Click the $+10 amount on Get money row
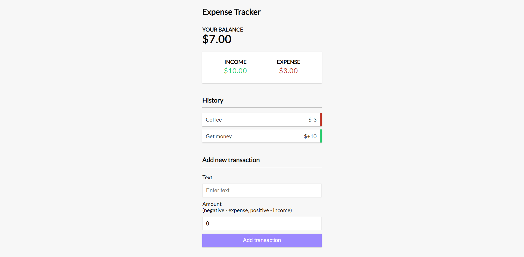The height and width of the screenshot is (257, 524). point(310,136)
